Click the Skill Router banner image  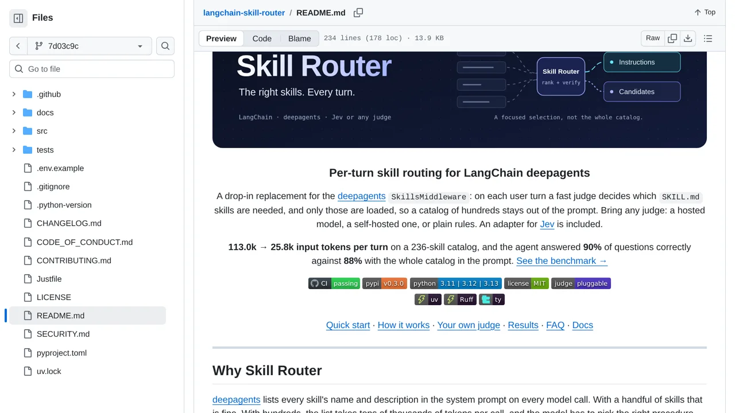(459, 100)
